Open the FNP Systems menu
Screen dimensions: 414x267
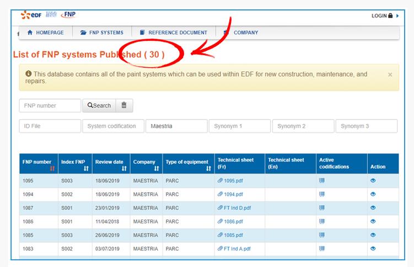(102, 33)
